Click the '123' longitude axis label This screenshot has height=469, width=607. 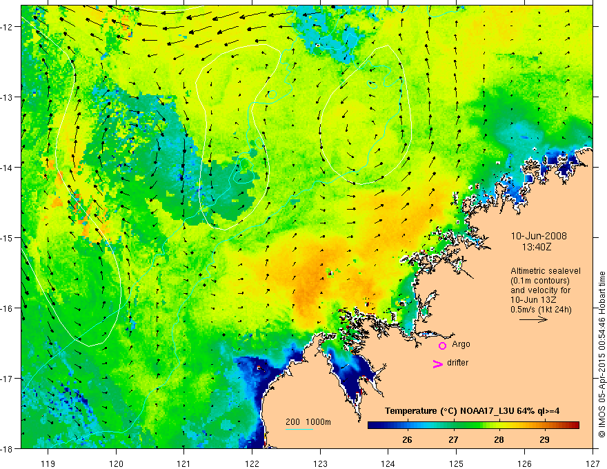point(320,463)
